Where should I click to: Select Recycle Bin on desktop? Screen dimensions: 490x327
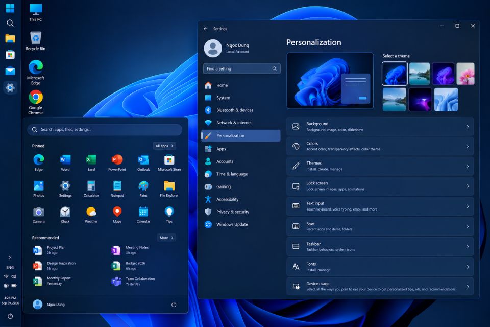36,41
